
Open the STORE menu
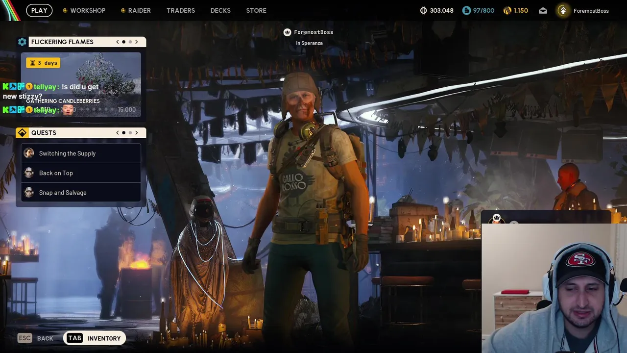pyautogui.click(x=256, y=10)
